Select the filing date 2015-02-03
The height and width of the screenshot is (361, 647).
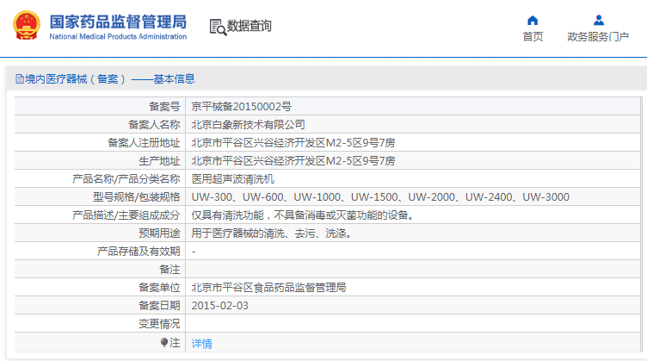point(220,306)
